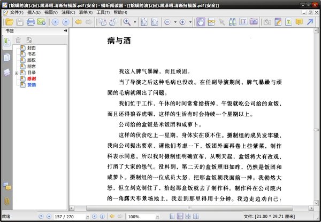Delete bookmark using trash icon
Image resolution: width=321 pixels, height=222 pixels.
coord(19,39)
